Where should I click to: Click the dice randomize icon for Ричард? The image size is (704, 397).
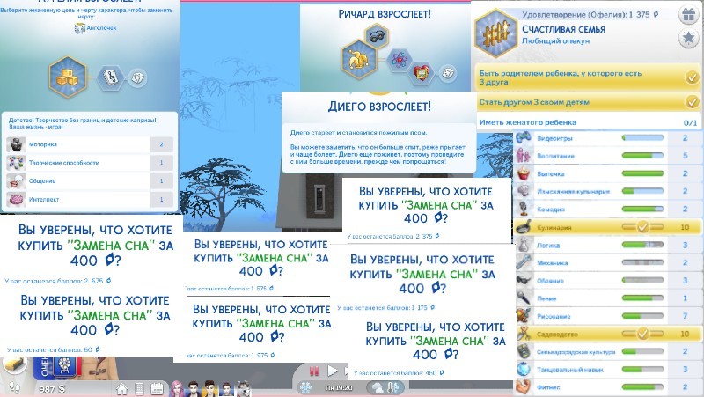pyautogui.click(x=447, y=73)
